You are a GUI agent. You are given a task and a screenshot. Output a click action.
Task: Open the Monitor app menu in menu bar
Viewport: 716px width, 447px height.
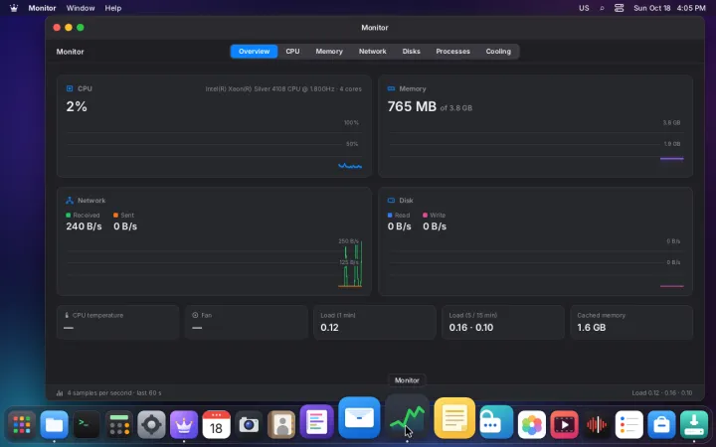tap(42, 8)
